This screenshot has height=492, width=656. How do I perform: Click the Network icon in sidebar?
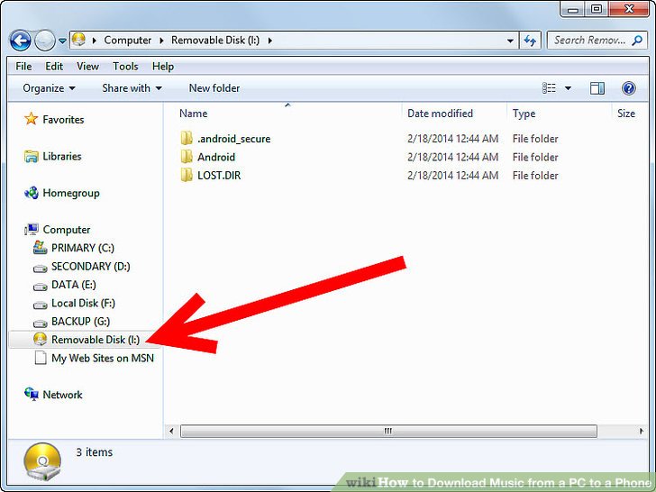(32, 394)
